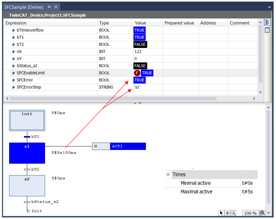This screenshot has width=276, height=219.
Task: Toggle TRUE value of SFCError
Action: point(139,80)
